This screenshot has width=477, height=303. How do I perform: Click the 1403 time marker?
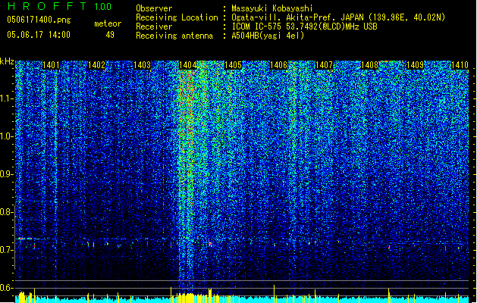(x=142, y=65)
